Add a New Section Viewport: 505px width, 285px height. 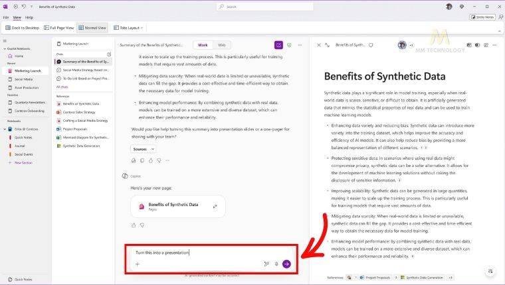tap(21, 163)
